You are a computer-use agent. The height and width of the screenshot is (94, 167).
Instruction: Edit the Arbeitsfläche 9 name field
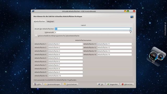[x=65, y=72]
